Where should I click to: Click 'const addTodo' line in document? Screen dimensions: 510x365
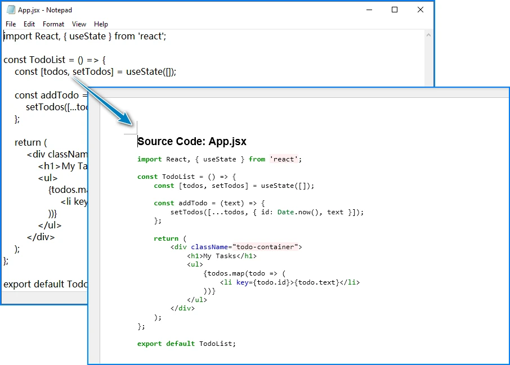[209, 203]
